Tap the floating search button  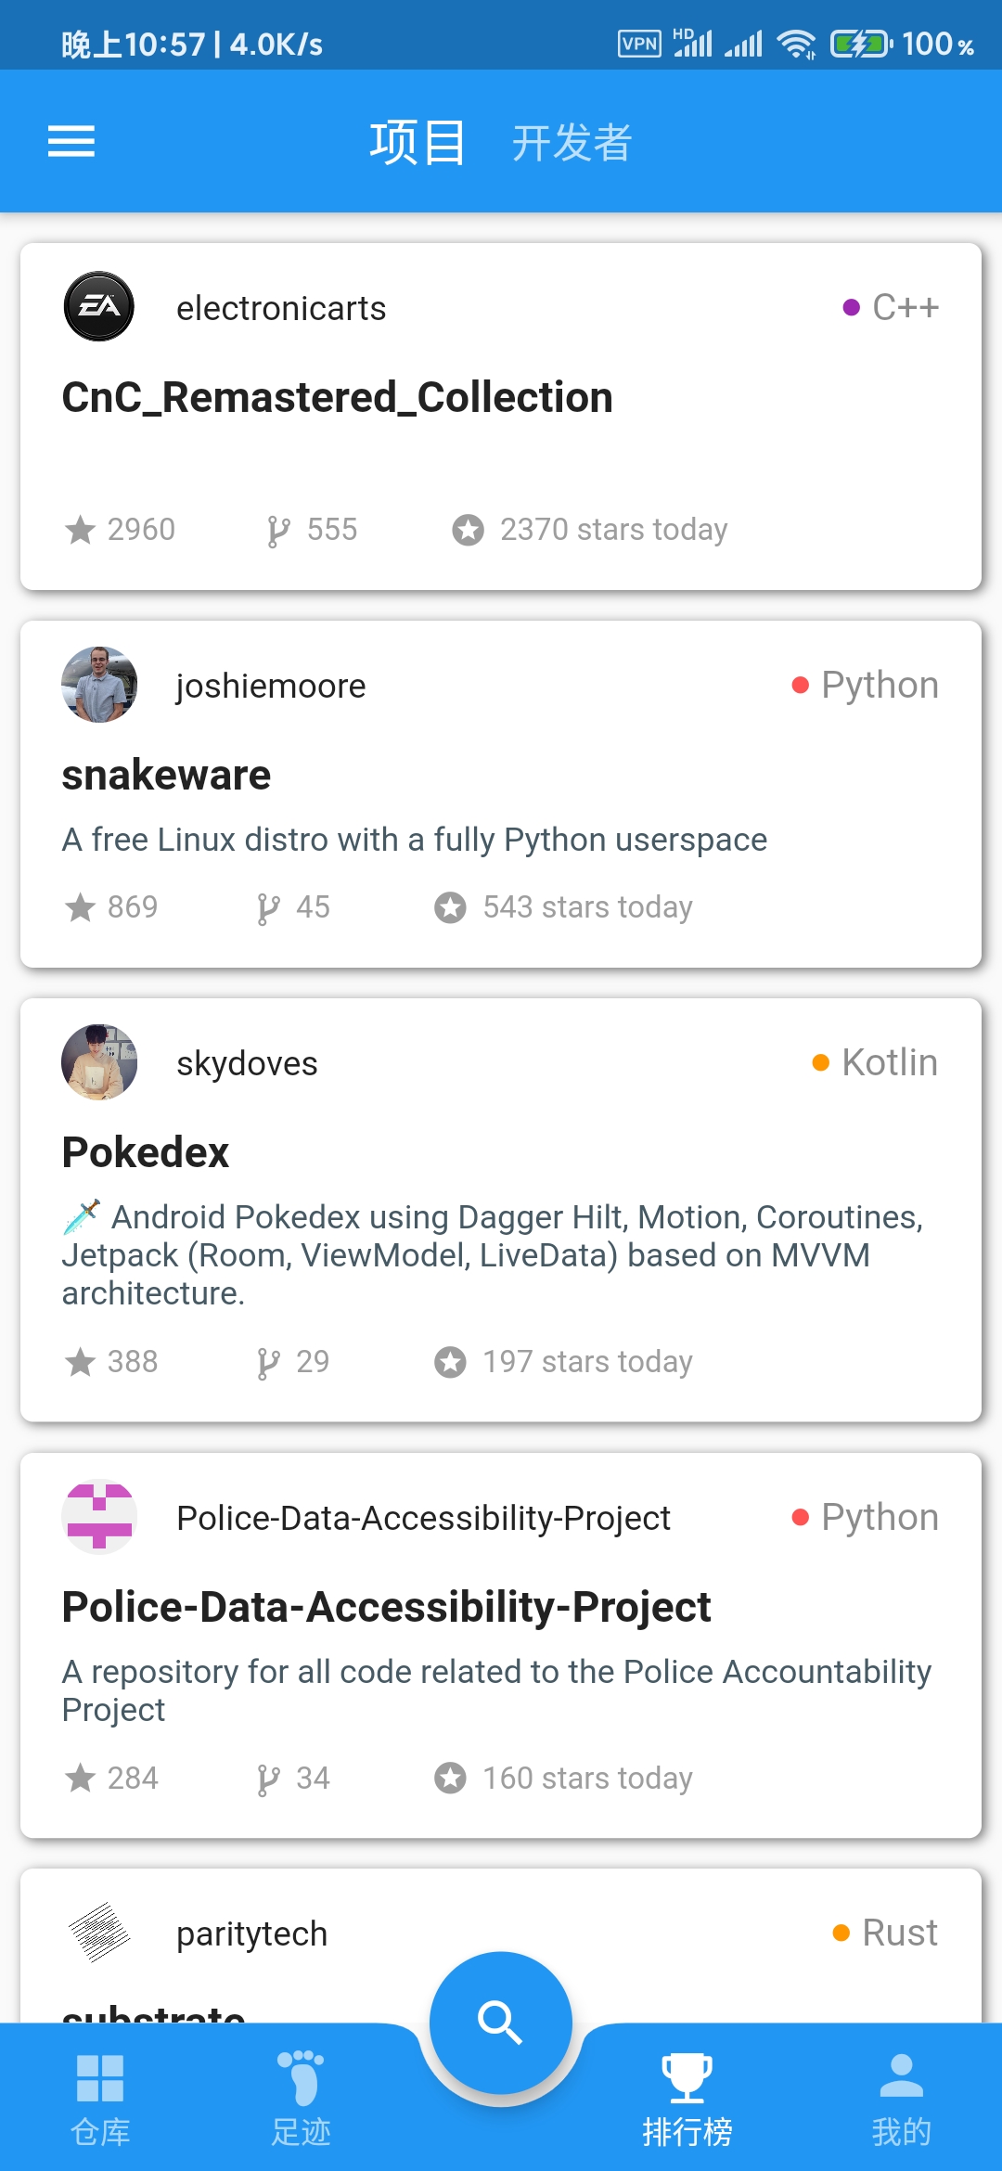(x=501, y=2023)
